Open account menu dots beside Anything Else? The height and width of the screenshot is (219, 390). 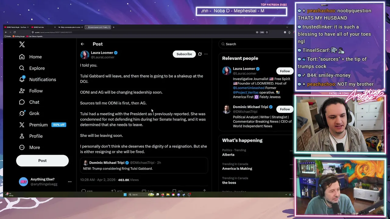(x=70, y=182)
